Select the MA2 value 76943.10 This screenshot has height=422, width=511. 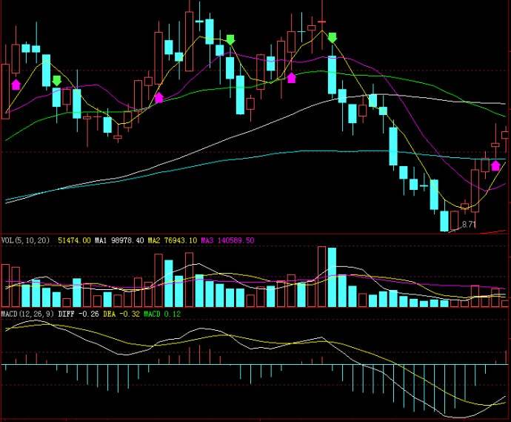pyautogui.click(x=181, y=240)
